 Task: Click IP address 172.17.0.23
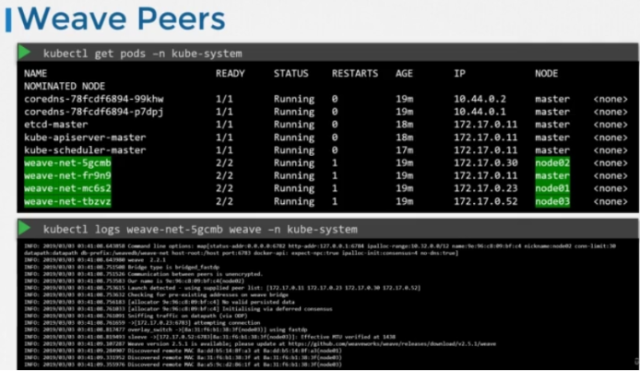[x=486, y=188]
